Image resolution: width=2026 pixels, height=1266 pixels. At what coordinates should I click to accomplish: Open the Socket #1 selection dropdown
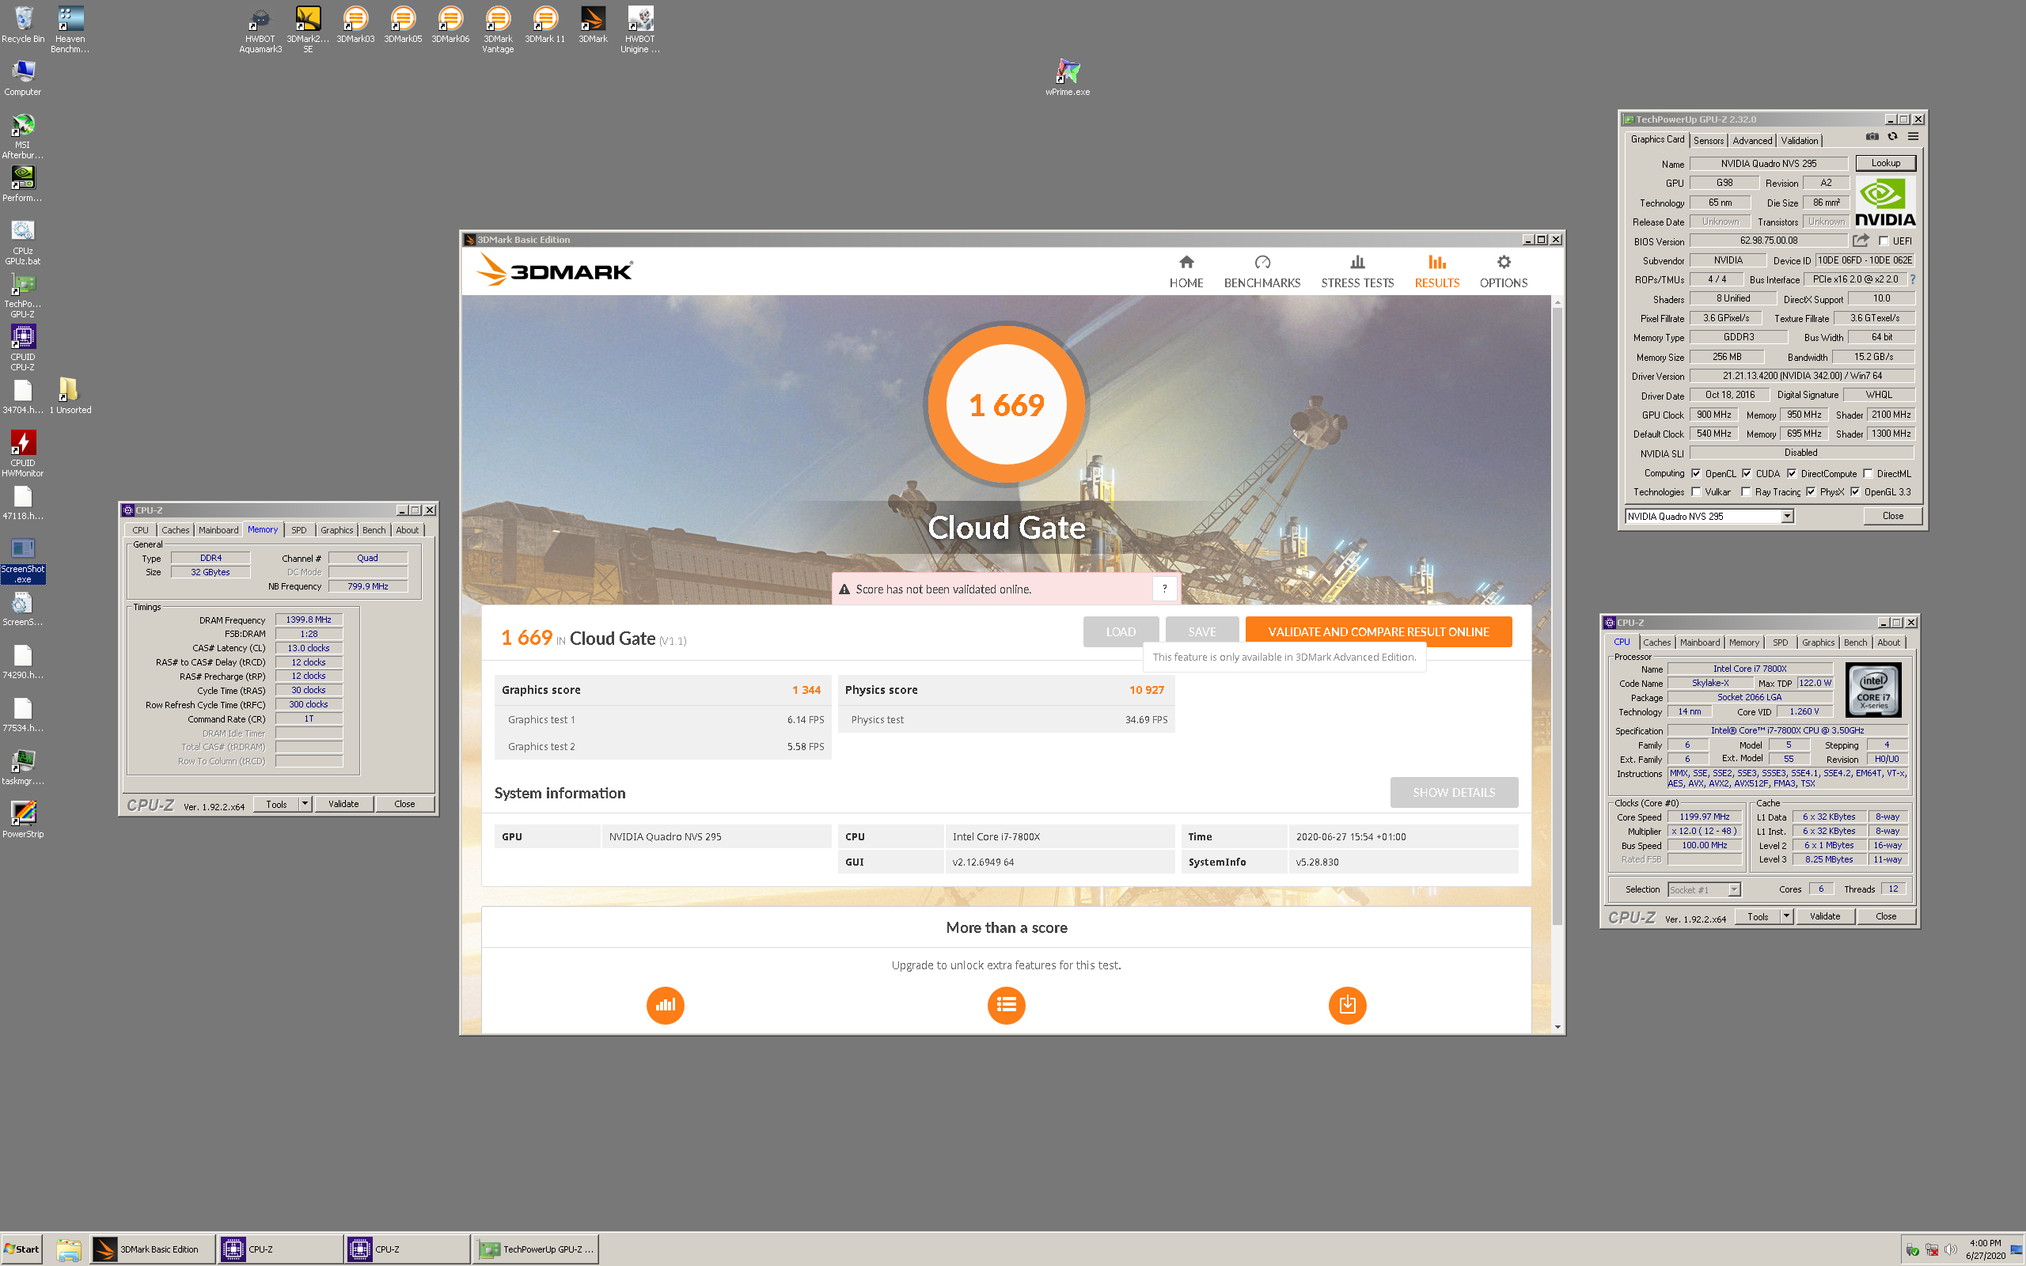point(1704,889)
